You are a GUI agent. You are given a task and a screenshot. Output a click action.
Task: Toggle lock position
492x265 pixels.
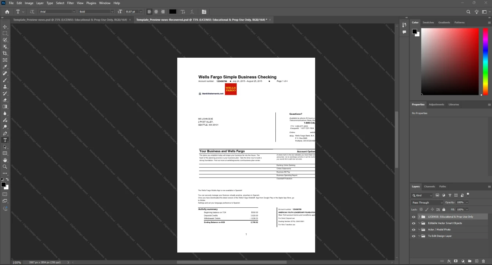click(432, 209)
